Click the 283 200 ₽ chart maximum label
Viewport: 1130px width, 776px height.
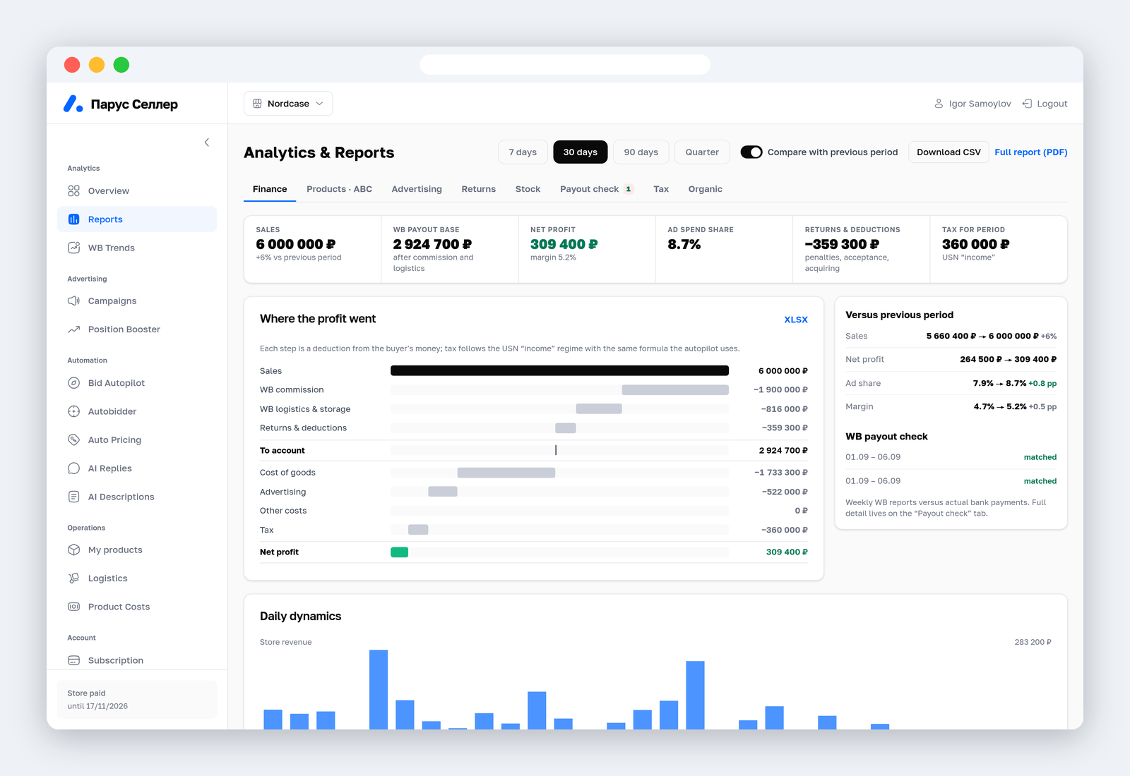pyautogui.click(x=1033, y=643)
